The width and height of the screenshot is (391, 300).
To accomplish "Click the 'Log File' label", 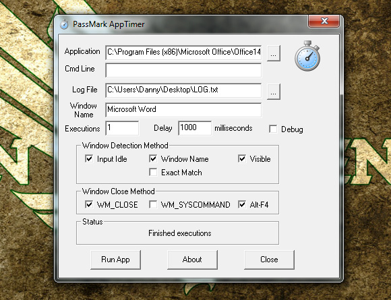I will pyautogui.click(x=85, y=90).
